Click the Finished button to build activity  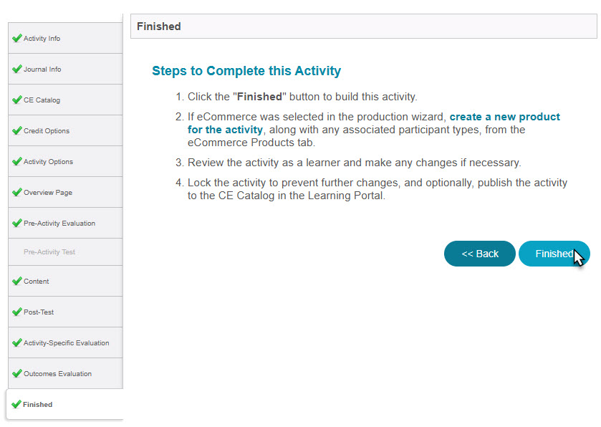pyautogui.click(x=554, y=254)
